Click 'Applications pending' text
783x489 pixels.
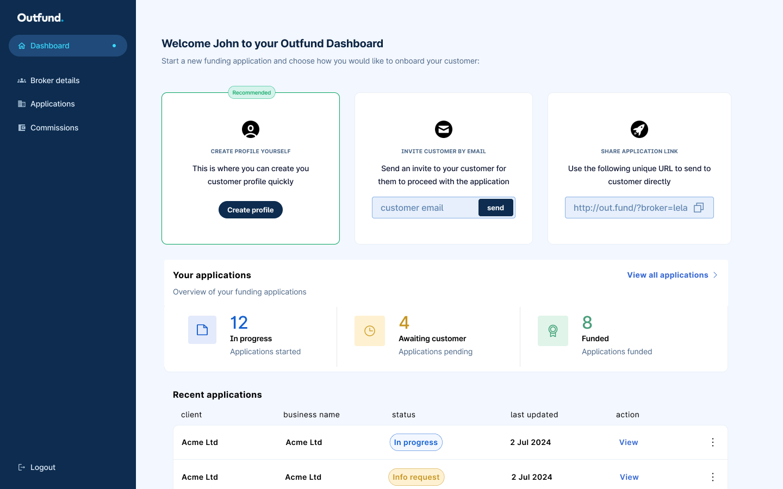[x=436, y=352]
